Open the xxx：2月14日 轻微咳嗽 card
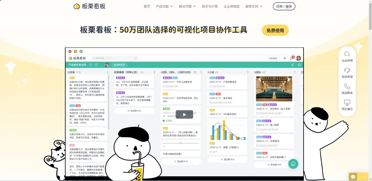Viewport: 372px width, 181px height. tap(134, 82)
